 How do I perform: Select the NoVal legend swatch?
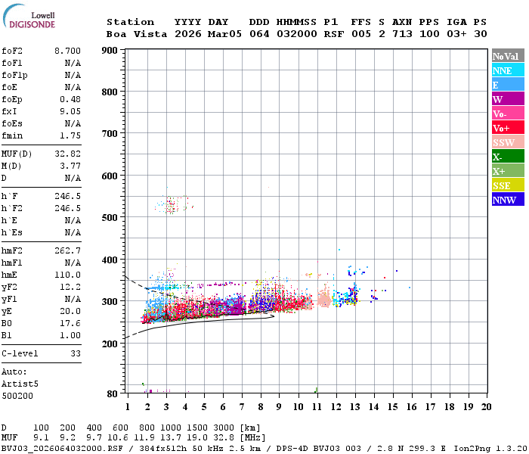point(507,56)
